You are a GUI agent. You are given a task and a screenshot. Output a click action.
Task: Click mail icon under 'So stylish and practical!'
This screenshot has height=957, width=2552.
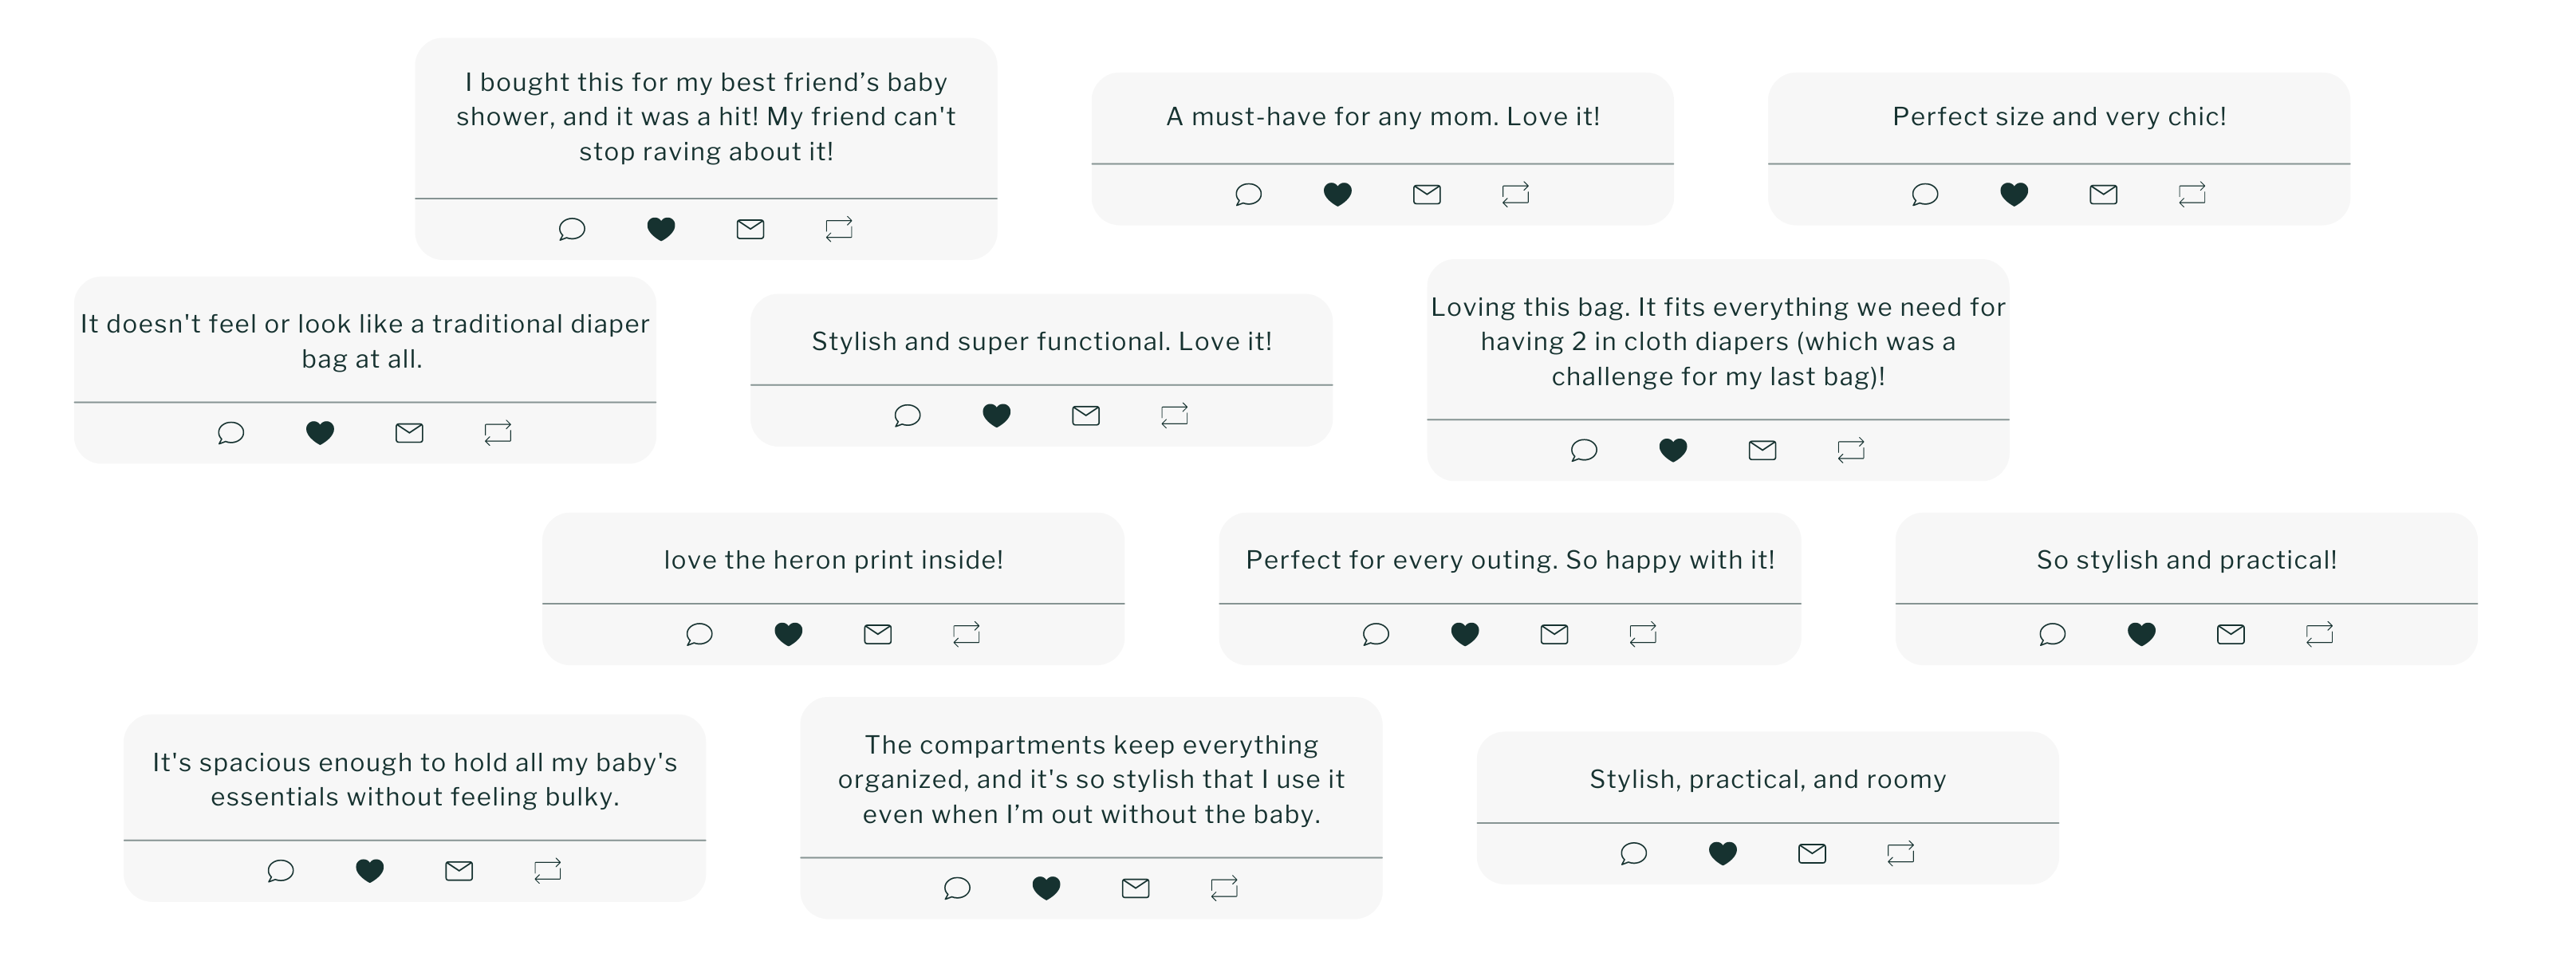click(x=2230, y=634)
